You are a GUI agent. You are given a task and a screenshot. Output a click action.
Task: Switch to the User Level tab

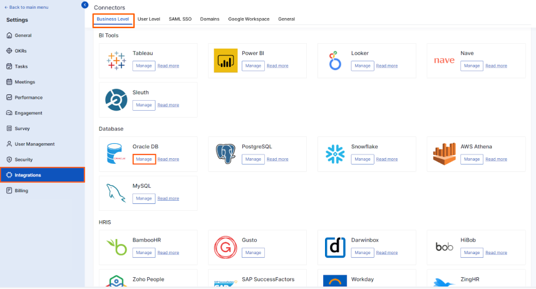[148, 19]
